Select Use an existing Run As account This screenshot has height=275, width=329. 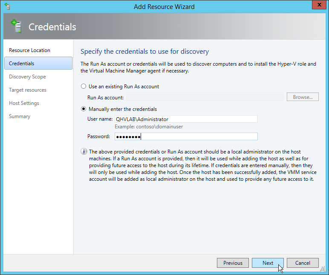pos(84,87)
